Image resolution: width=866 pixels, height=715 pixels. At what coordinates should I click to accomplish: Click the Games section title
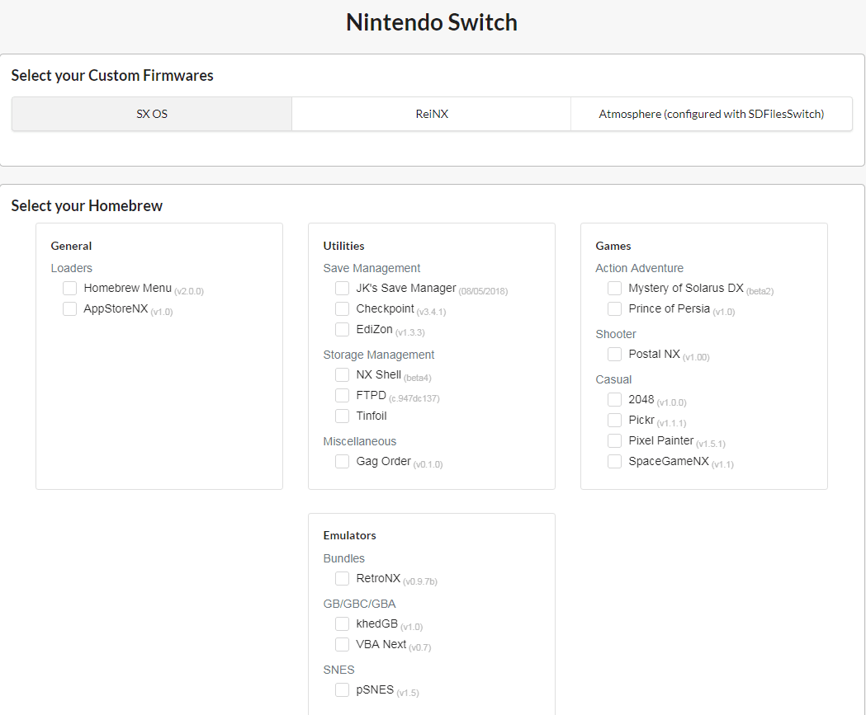pyautogui.click(x=613, y=246)
